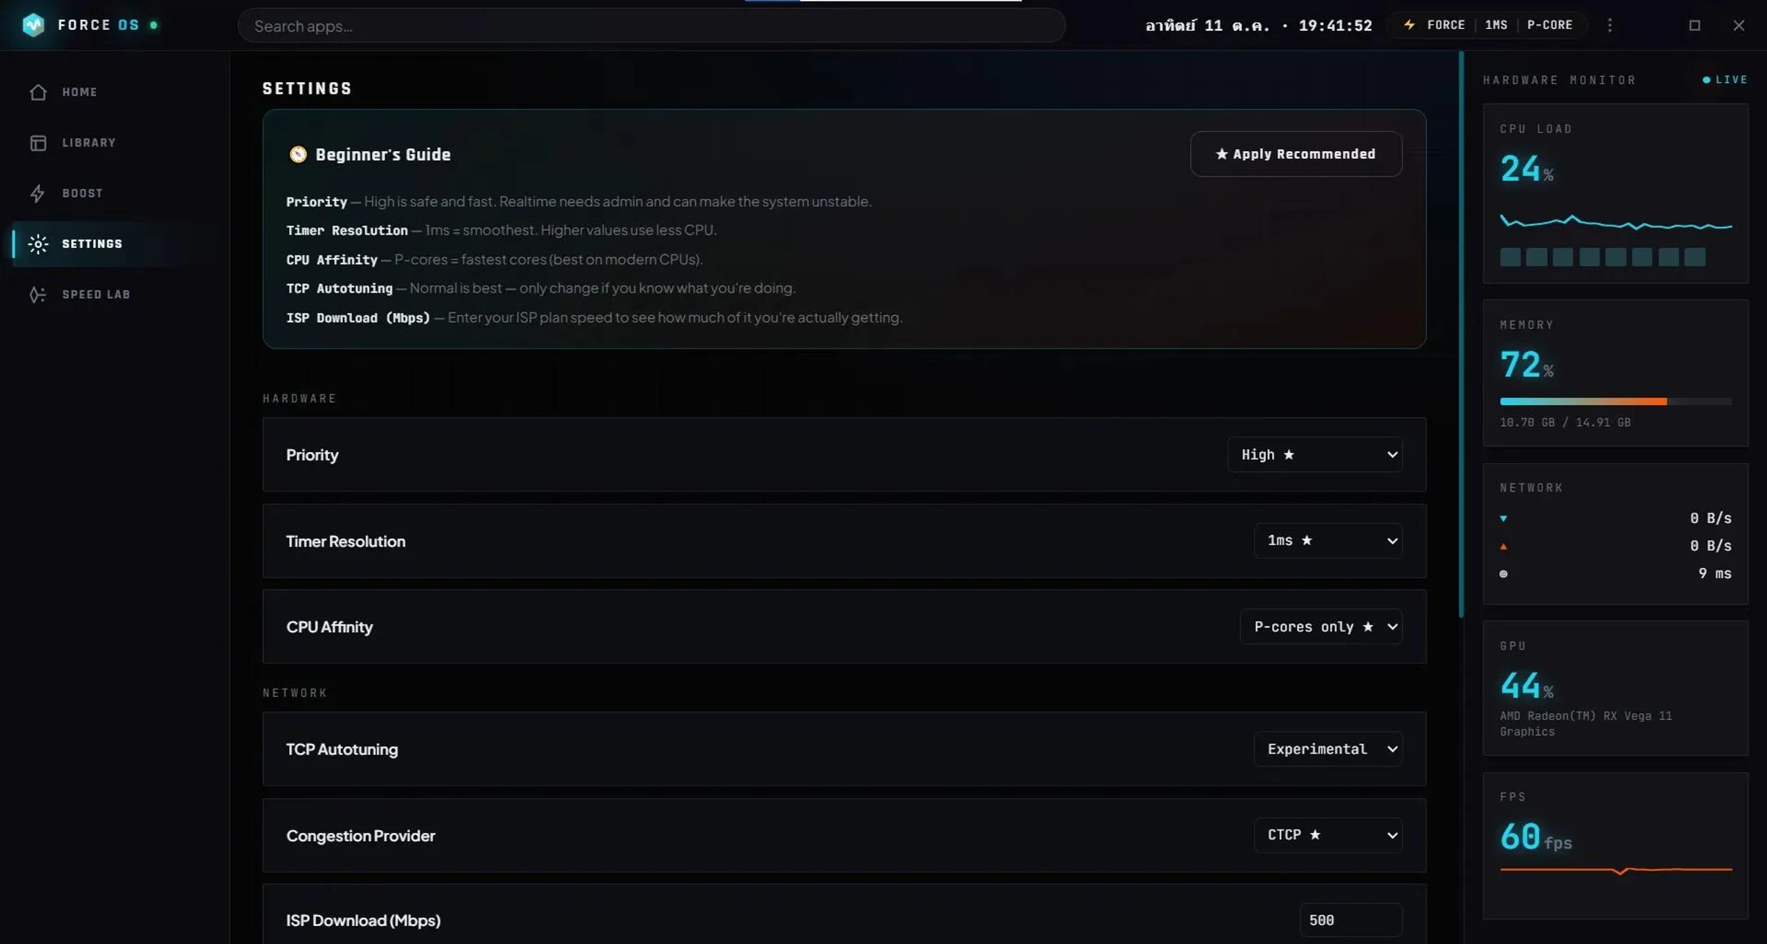The height and width of the screenshot is (944, 1767).
Task: Click the 60 fps value
Action: (1536, 836)
